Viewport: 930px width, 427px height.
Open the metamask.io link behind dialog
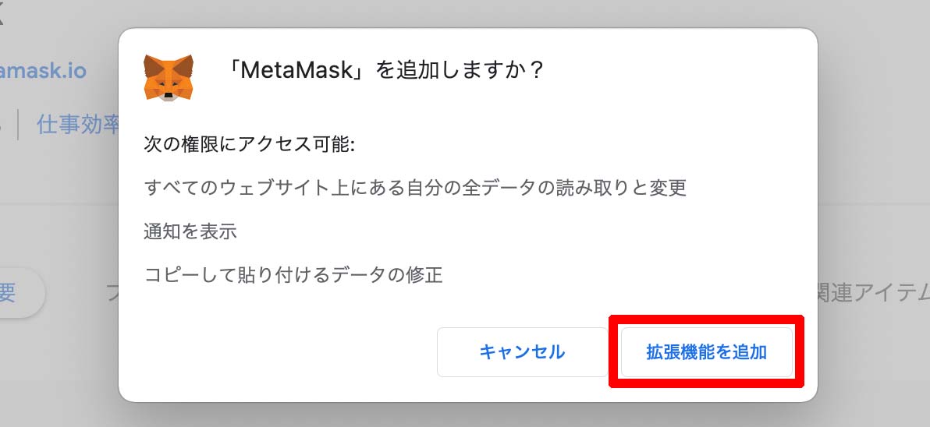pos(43,71)
